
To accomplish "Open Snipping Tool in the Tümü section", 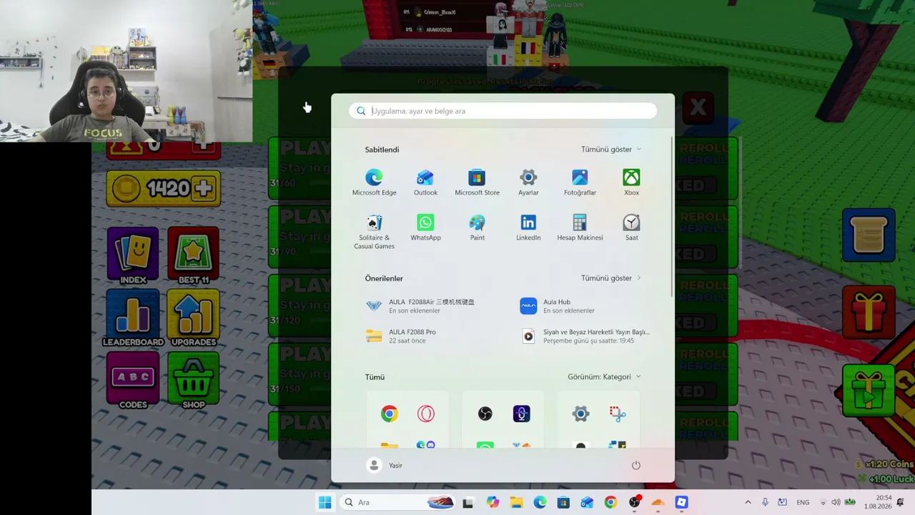I will (x=618, y=413).
